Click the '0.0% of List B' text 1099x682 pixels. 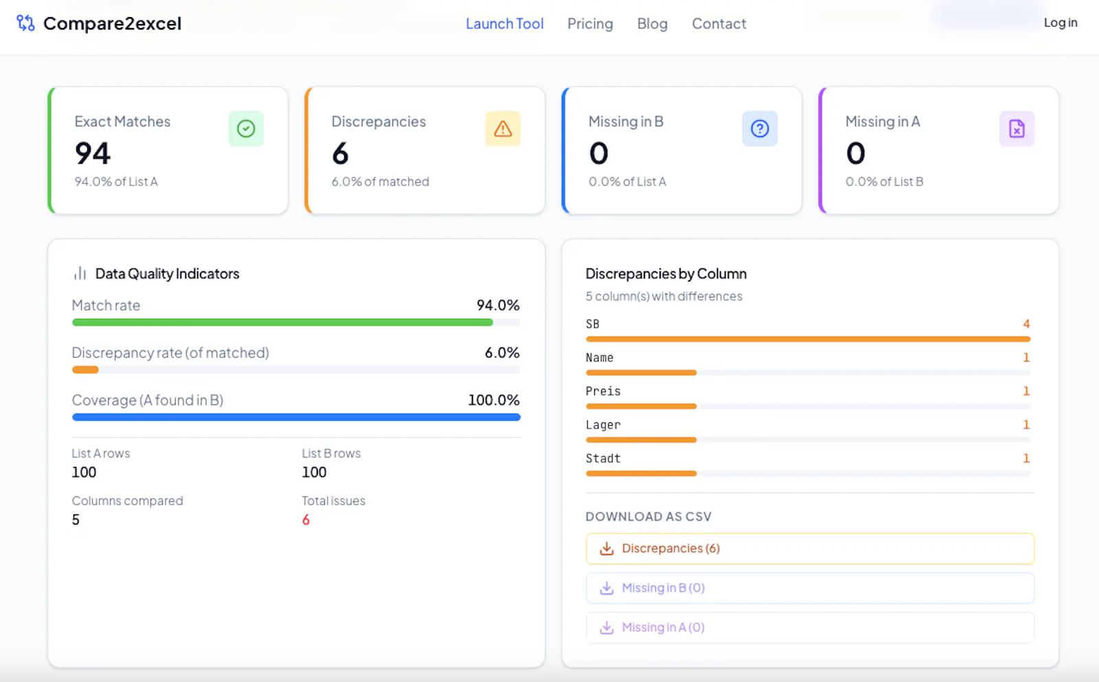click(885, 182)
